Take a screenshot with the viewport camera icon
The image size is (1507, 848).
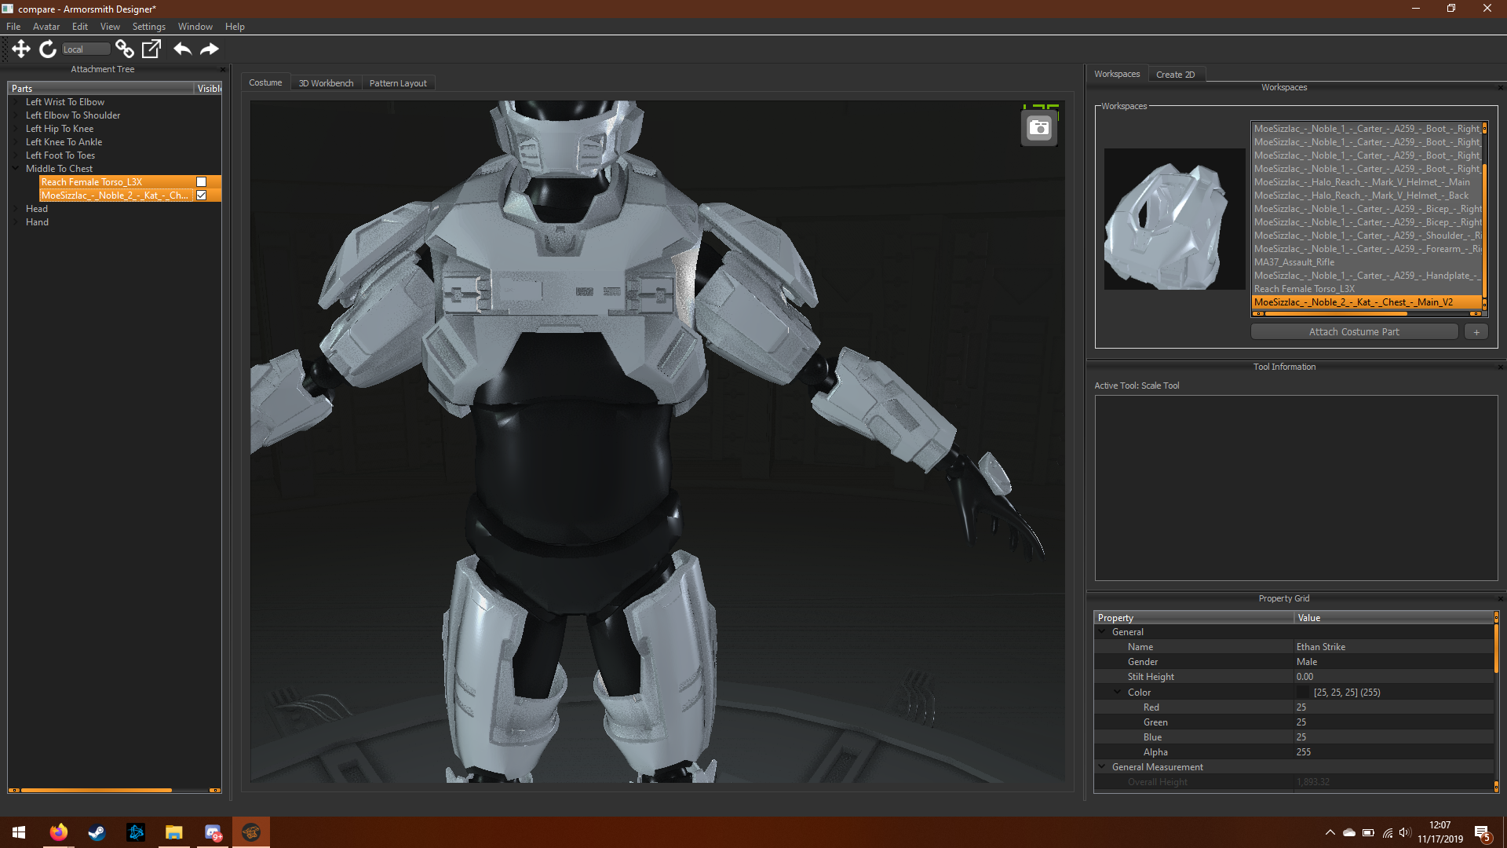click(x=1039, y=128)
